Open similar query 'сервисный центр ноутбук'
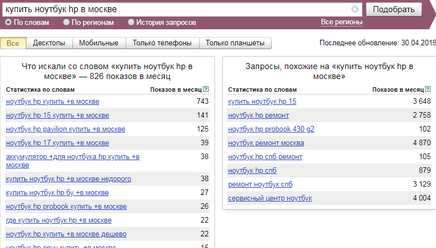 tap(270, 198)
